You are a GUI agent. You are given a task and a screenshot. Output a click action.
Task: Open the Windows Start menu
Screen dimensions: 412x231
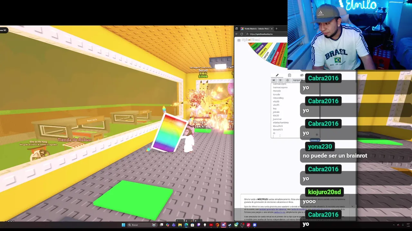point(124,225)
